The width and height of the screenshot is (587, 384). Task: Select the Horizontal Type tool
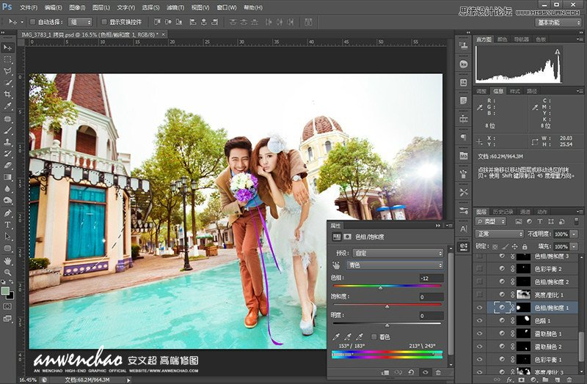coord(7,225)
